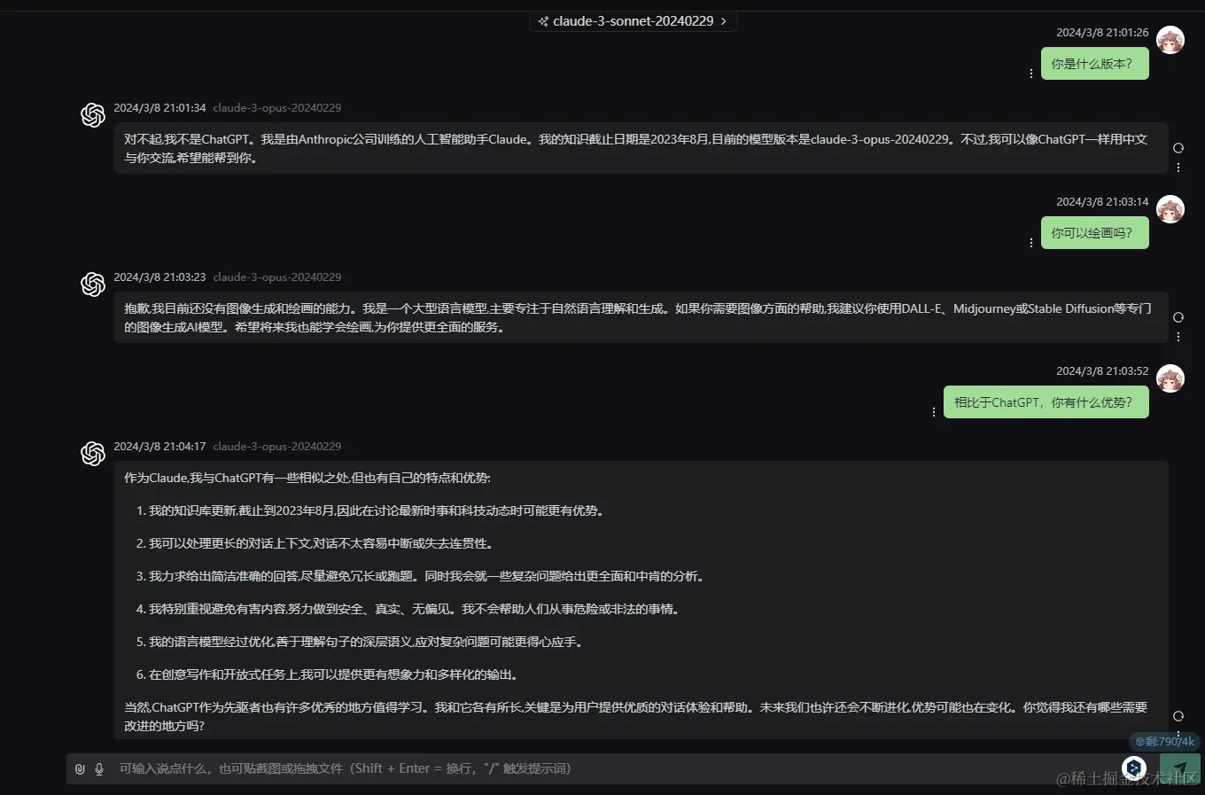Regenerate the reply about model version
Screen dimensions: 1205x795
coord(1178,148)
